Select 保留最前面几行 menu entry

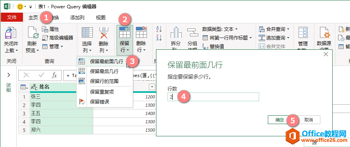[x=105, y=61]
